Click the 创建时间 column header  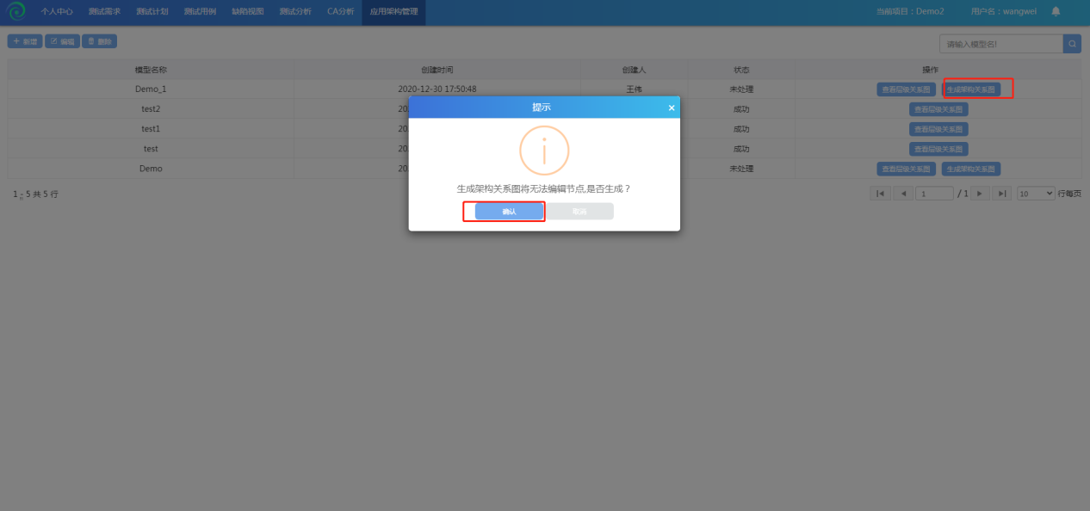(x=437, y=70)
